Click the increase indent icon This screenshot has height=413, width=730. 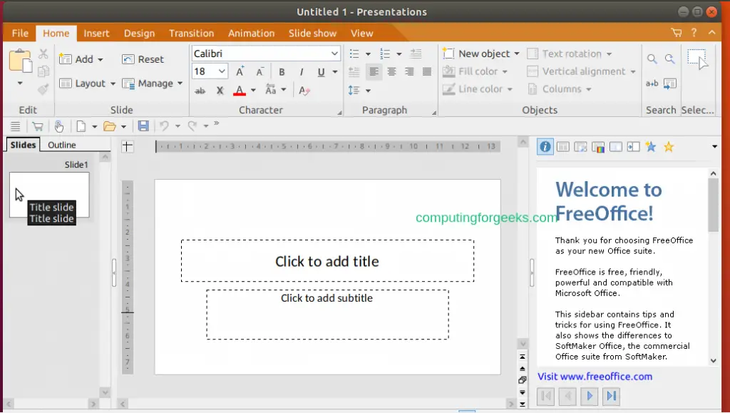pyautogui.click(x=416, y=54)
